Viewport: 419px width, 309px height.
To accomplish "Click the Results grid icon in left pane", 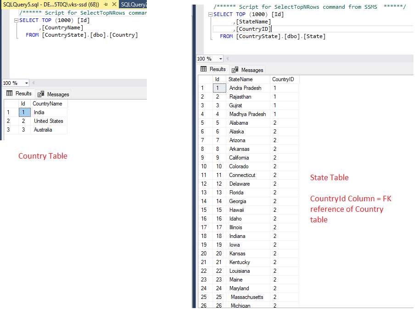I will [x=9, y=94].
